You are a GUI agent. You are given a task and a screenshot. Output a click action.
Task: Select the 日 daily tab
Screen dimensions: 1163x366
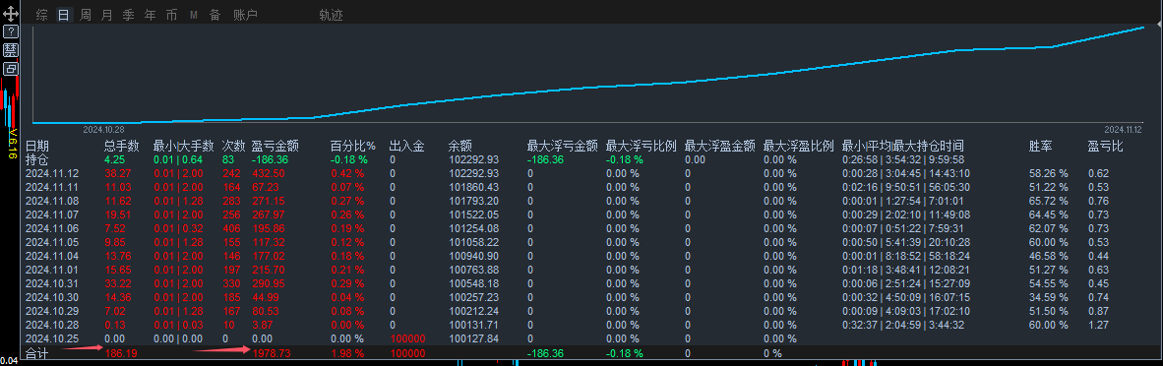click(65, 15)
